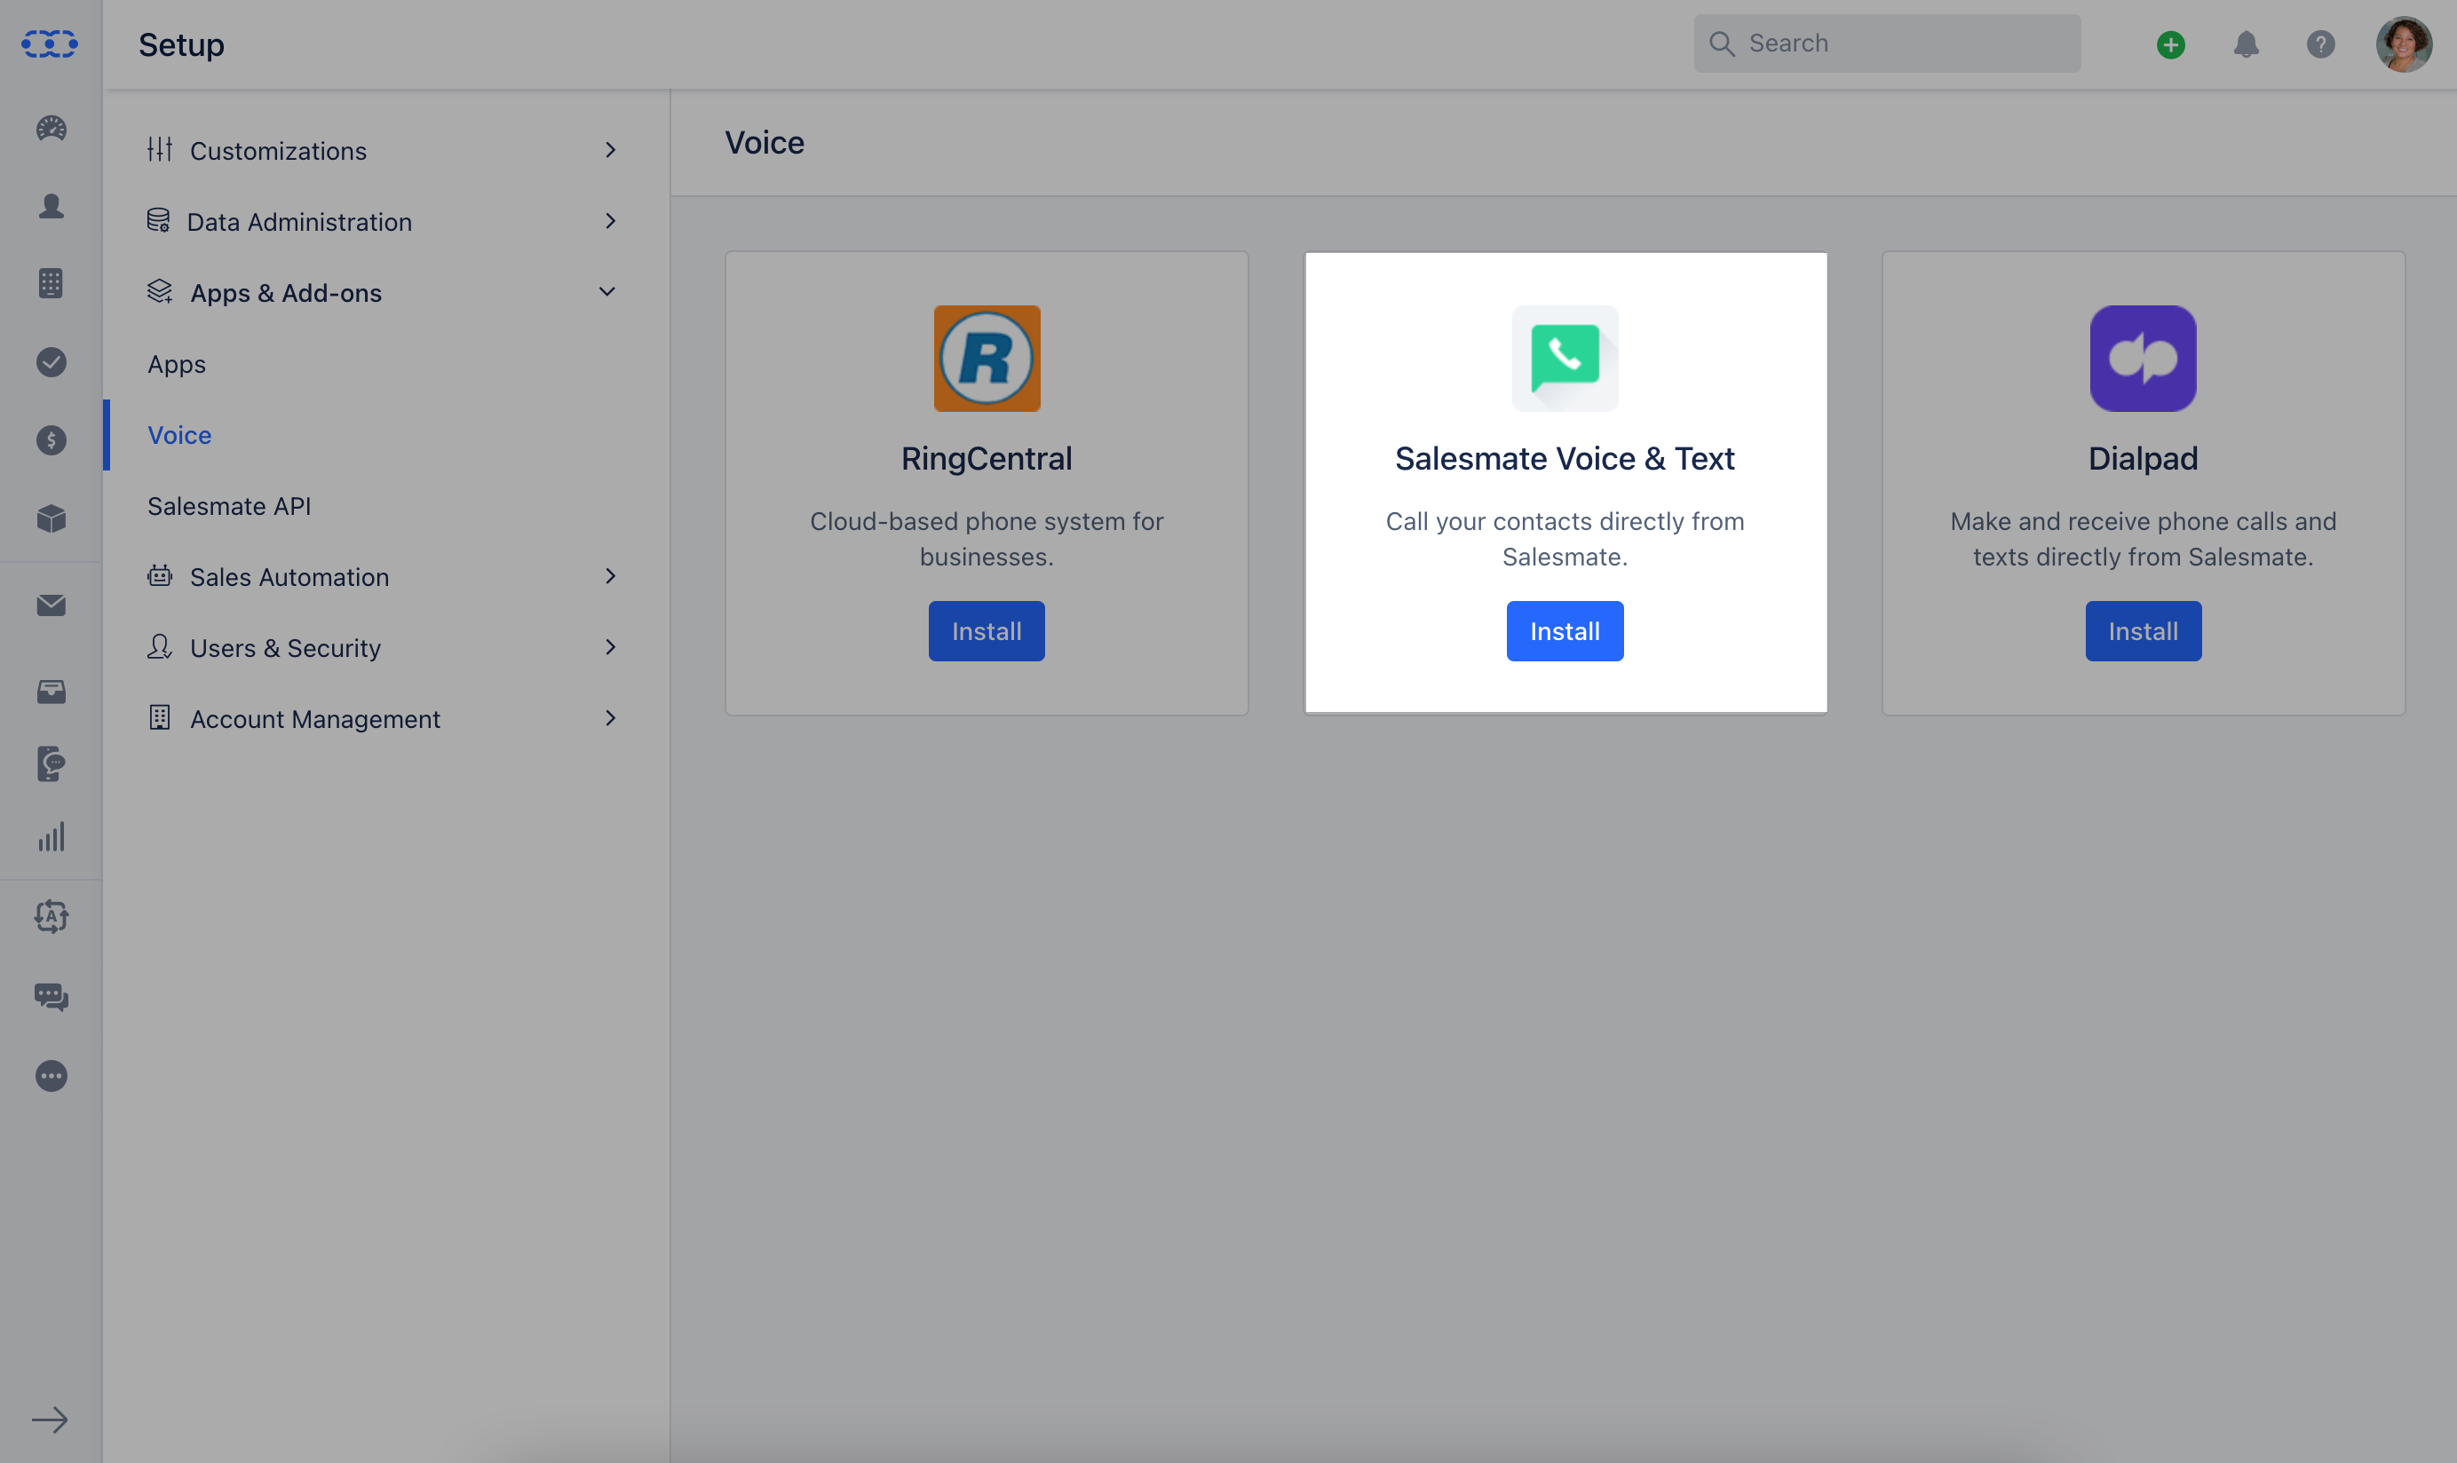The image size is (2457, 1463).
Task: Open the Salesmate API submenu item
Action: pyautogui.click(x=229, y=506)
